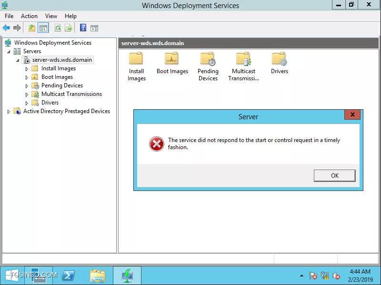Click the Up One Level toolbar icon
The height and width of the screenshot is (285, 381).
(x=32, y=28)
